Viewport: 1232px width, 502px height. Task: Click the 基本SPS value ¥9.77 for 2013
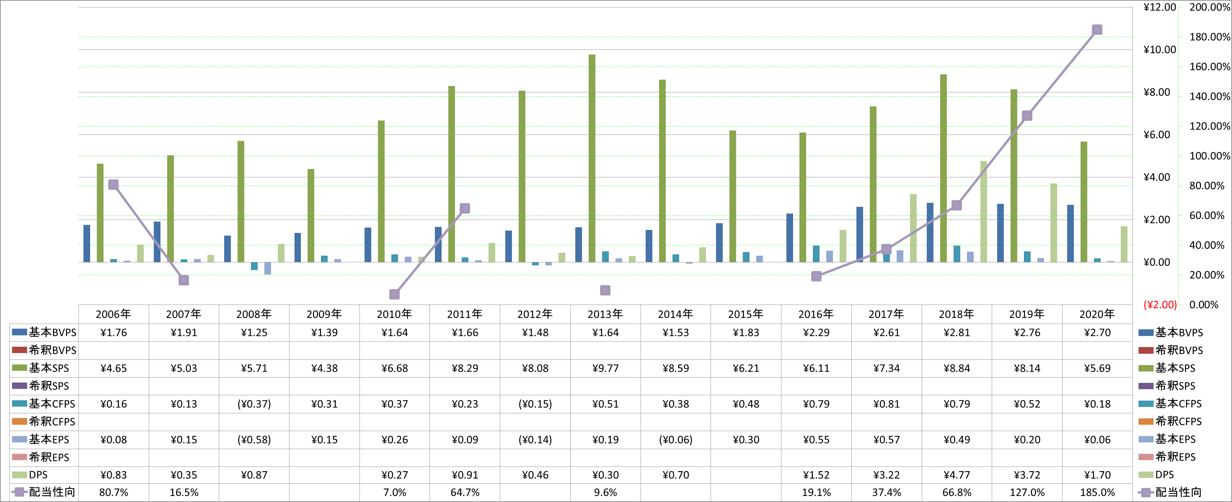pos(605,368)
